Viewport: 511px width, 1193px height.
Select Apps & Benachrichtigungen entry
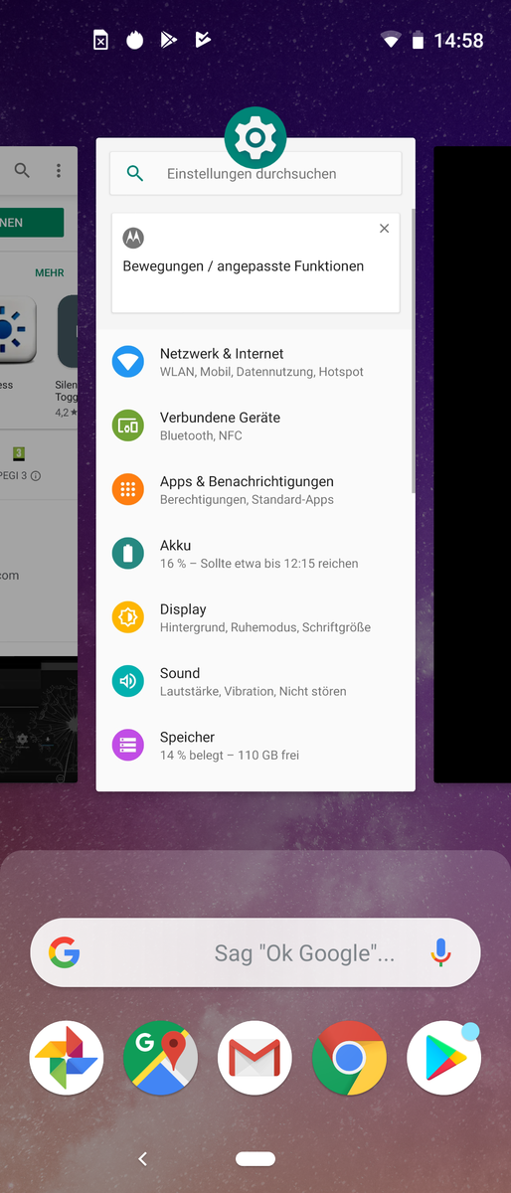click(x=255, y=489)
